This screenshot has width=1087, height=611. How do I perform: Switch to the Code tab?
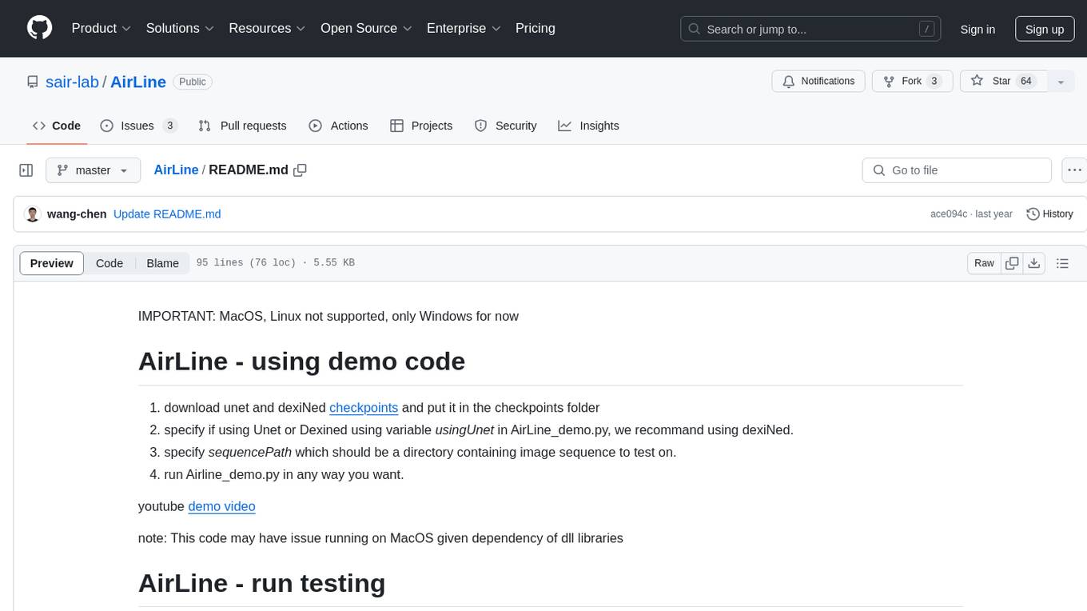coord(57,126)
